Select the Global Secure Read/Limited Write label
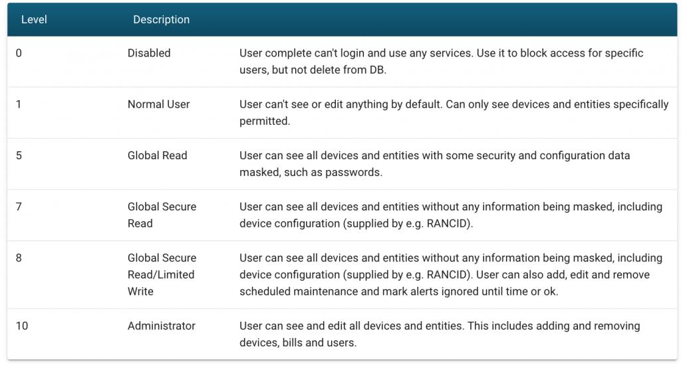The image size is (681, 365). click(162, 274)
